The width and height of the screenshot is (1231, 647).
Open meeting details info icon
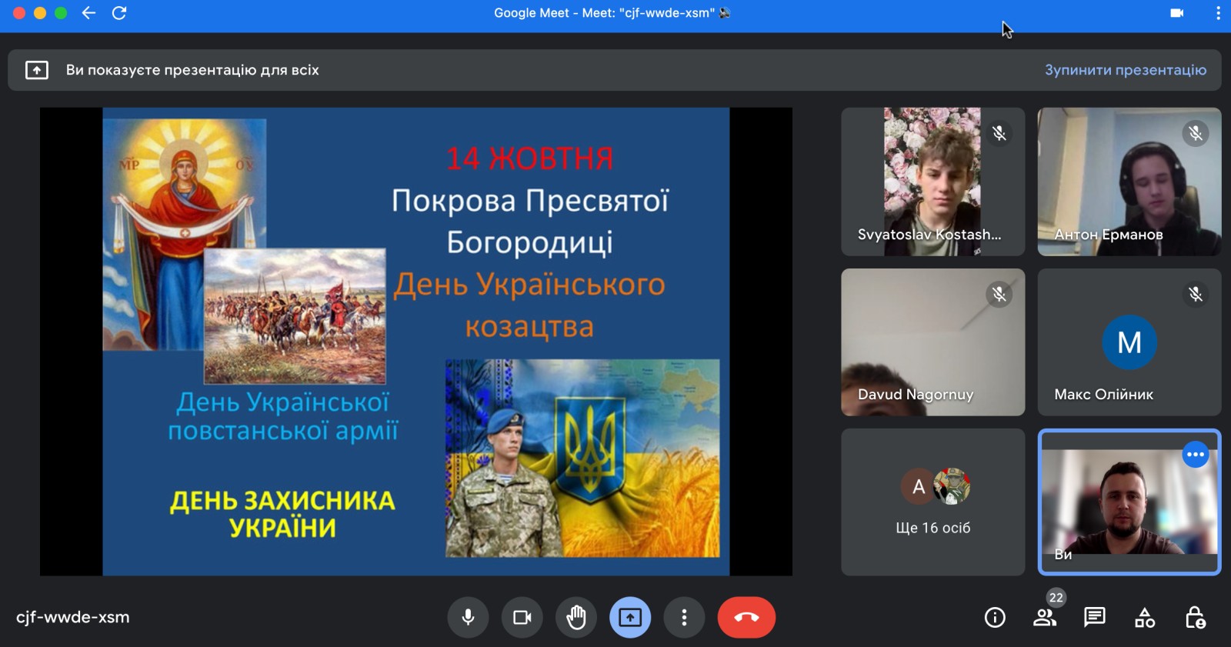click(995, 617)
